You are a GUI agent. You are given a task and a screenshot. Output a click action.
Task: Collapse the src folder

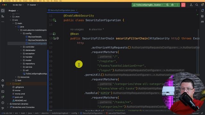tap(11, 20)
